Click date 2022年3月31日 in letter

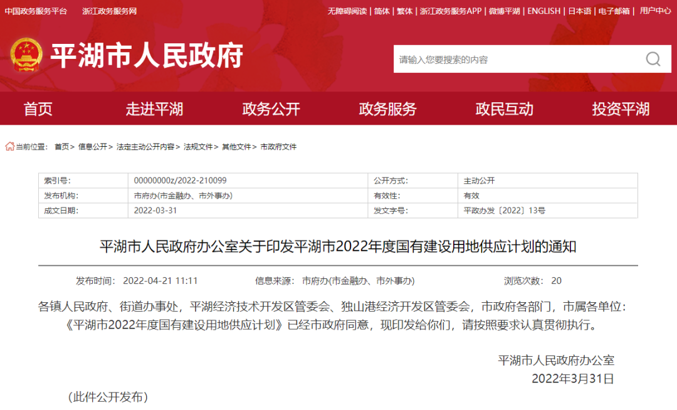pyautogui.click(x=572, y=379)
